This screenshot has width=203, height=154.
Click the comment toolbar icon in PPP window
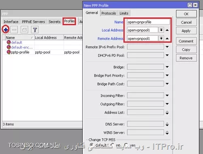pos(24,30)
